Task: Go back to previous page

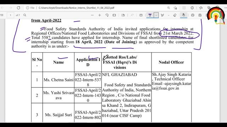Action: tap(2, 8)
